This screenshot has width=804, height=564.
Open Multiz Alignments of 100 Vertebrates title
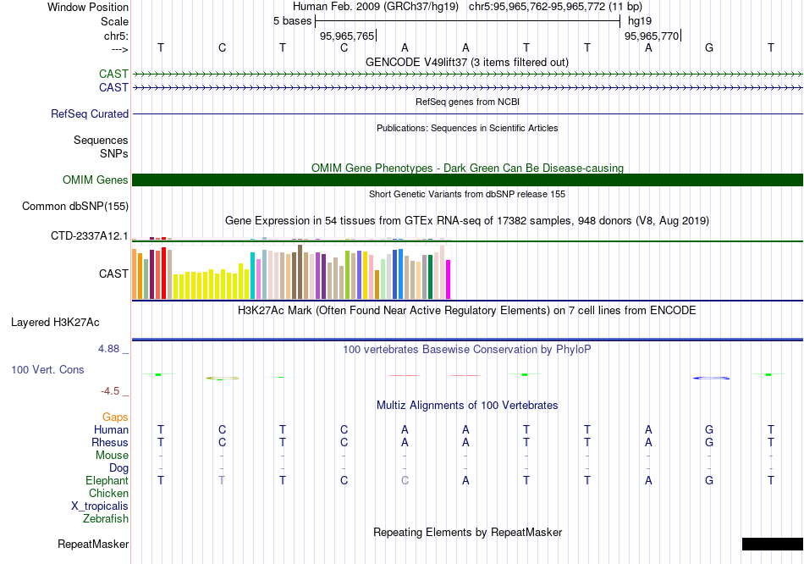[x=467, y=405]
